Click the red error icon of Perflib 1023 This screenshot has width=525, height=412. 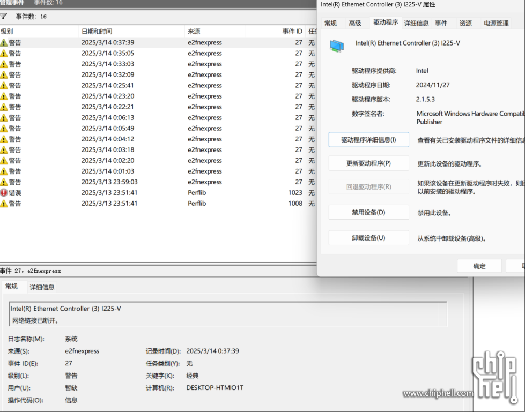pyautogui.click(x=4, y=193)
